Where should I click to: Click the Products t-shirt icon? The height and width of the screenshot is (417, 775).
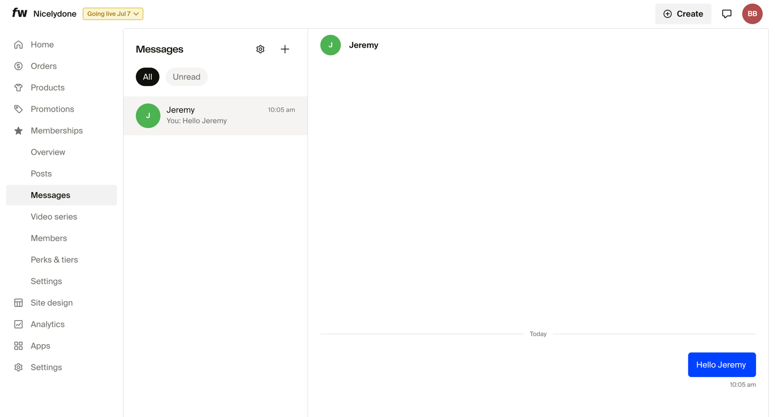(18, 88)
